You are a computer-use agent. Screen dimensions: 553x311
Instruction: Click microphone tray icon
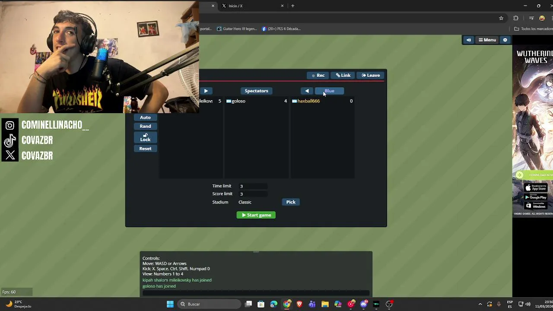(499, 304)
